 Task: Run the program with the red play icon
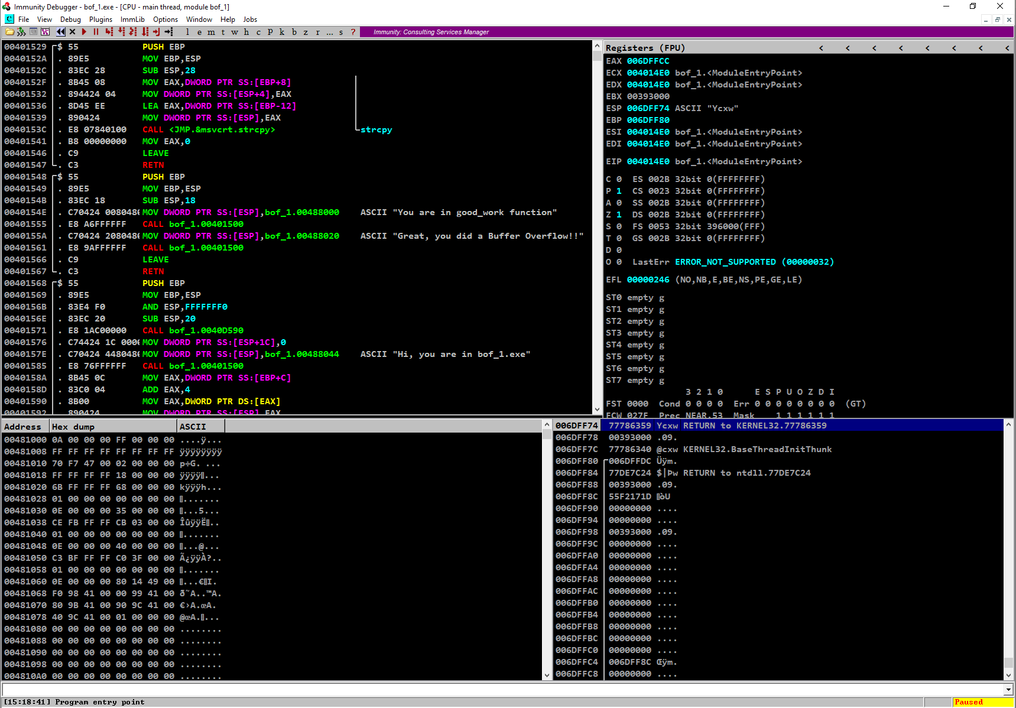[84, 32]
